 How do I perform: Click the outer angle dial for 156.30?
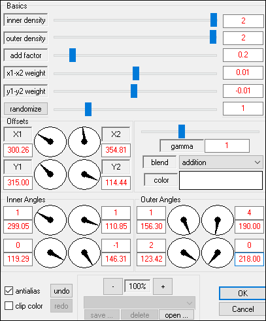pos(184,220)
